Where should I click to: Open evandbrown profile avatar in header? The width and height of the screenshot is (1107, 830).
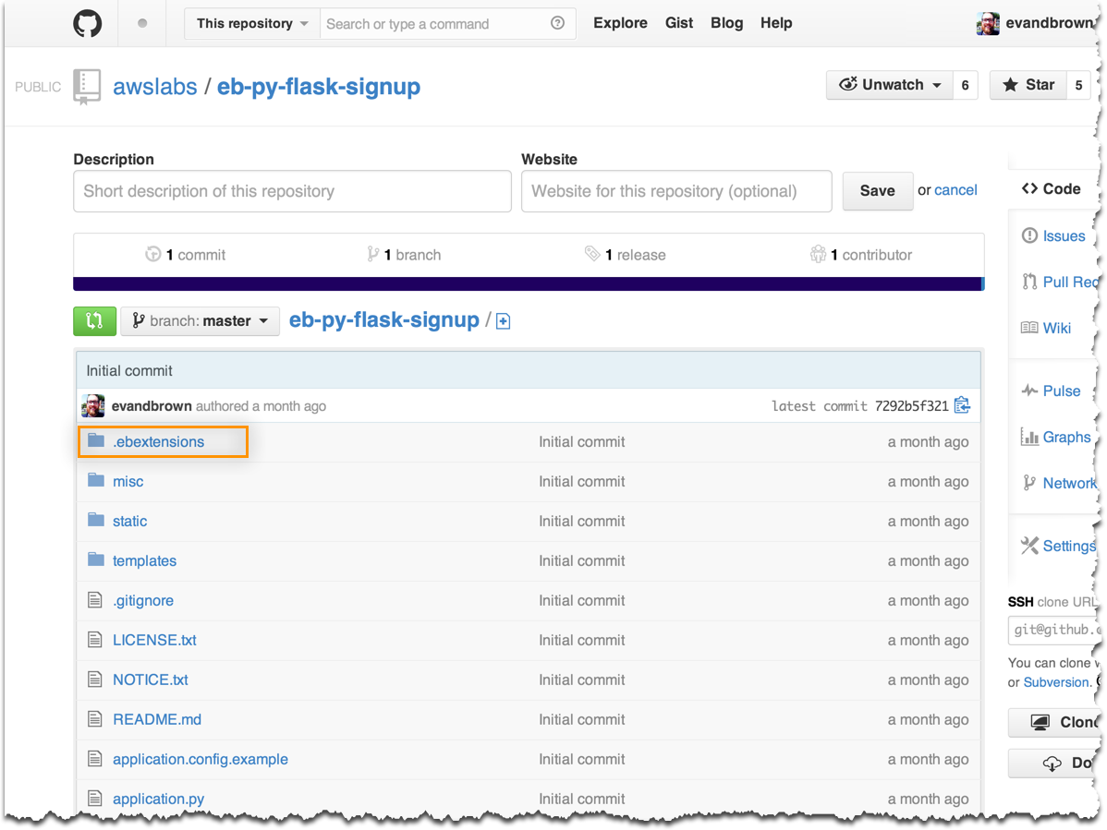coord(988,23)
